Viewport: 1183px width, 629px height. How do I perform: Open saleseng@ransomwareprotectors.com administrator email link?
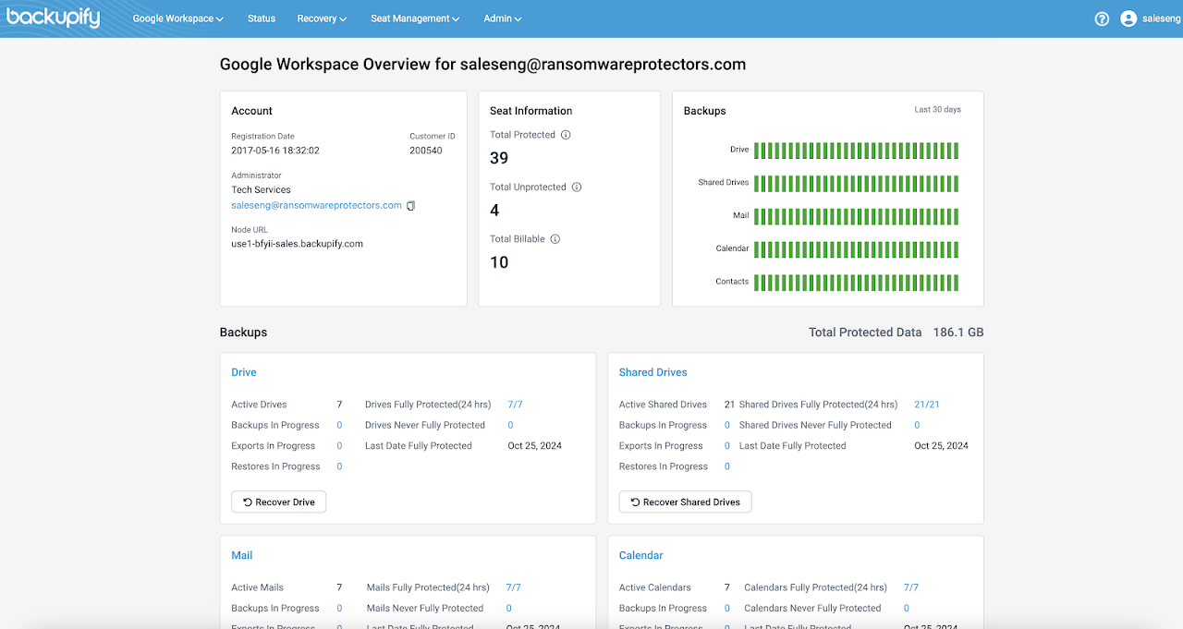[x=316, y=205]
